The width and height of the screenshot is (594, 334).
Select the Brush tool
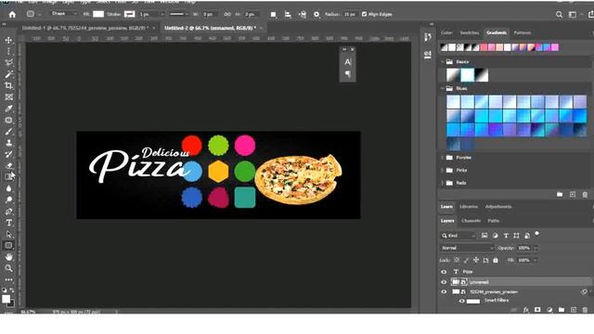[8, 132]
